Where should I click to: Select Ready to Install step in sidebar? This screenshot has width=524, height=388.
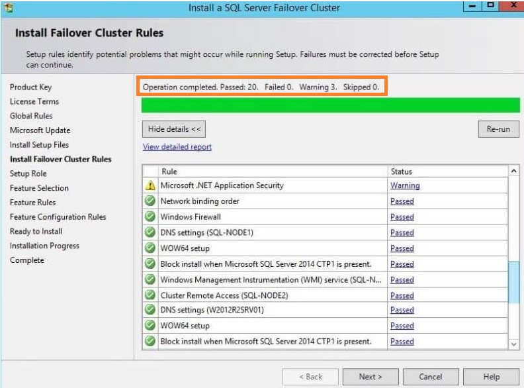pos(36,231)
